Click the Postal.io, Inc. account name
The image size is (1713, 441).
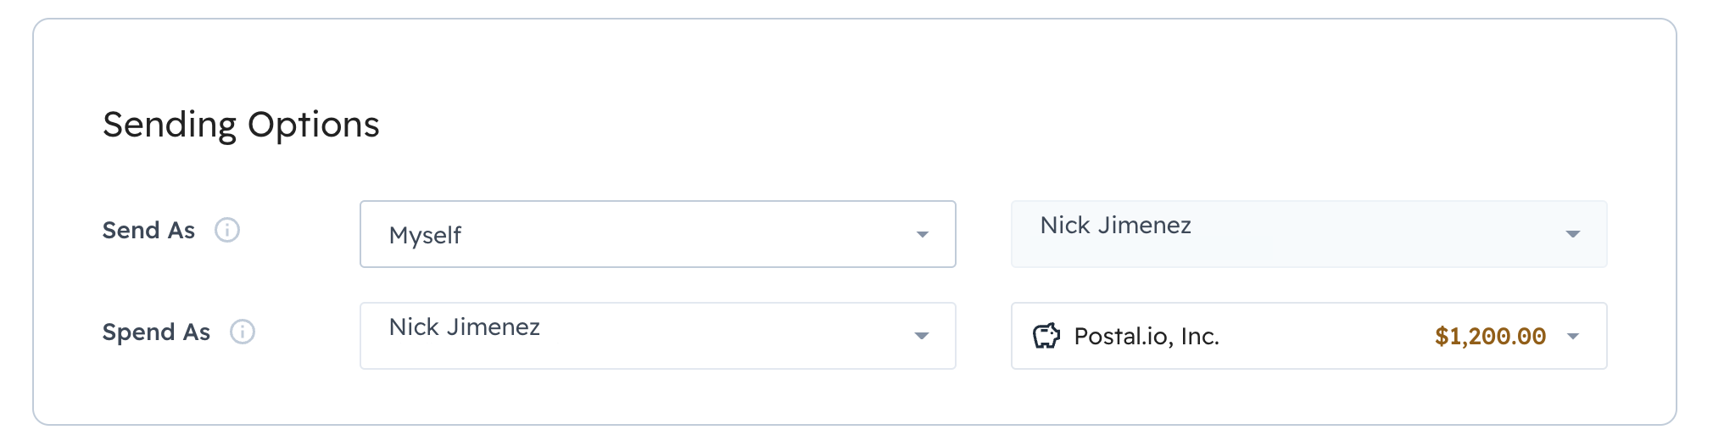pyautogui.click(x=1147, y=337)
